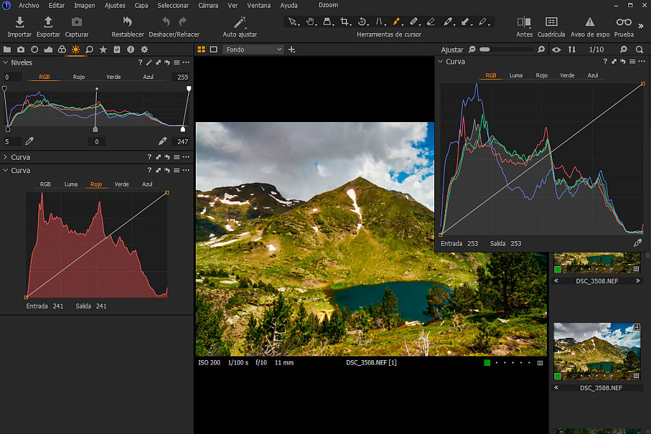
Task: Collapse the Curva panel on the right
Action: 439,62
